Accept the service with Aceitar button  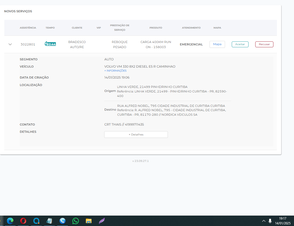click(x=240, y=44)
